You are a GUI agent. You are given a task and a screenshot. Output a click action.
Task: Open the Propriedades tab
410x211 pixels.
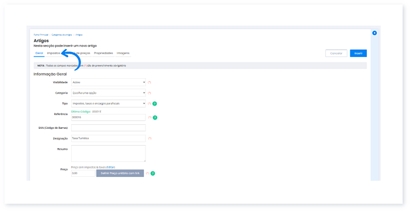(103, 53)
